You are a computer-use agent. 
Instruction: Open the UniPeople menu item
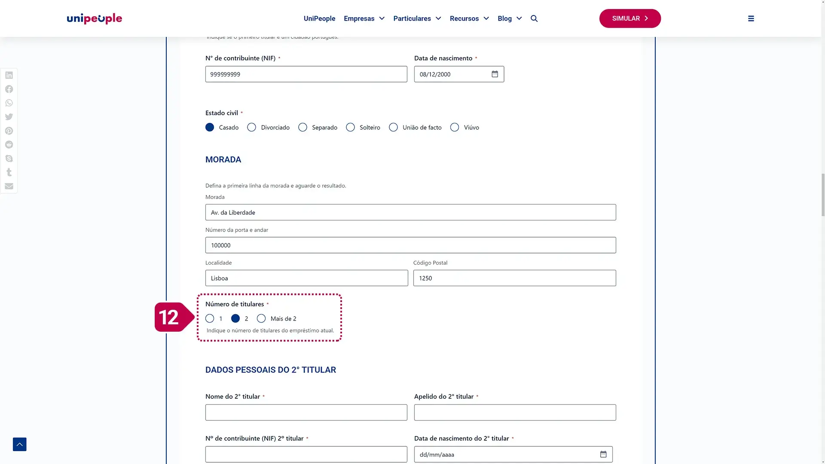[319, 18]
